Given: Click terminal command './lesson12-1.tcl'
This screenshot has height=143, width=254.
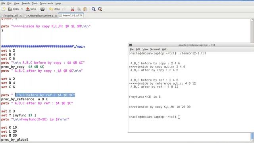Looking at the screenshot, I should (192, 53).
